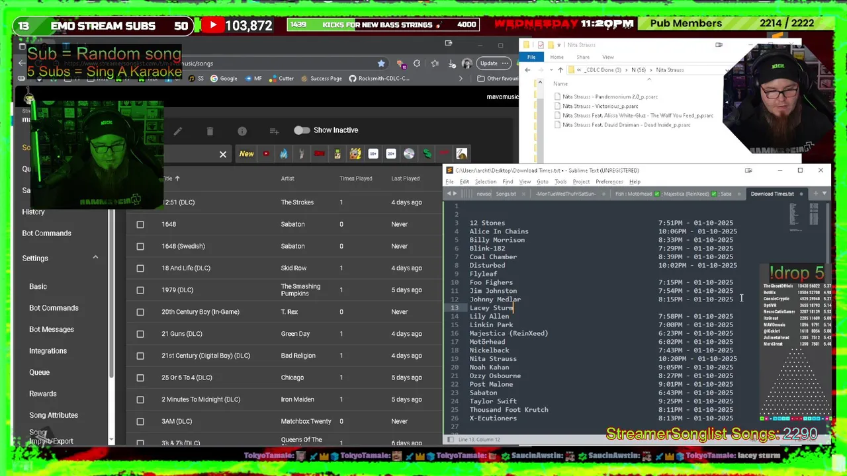Check the 1648 Sabaton song checkbox

(x=140, y=225)
